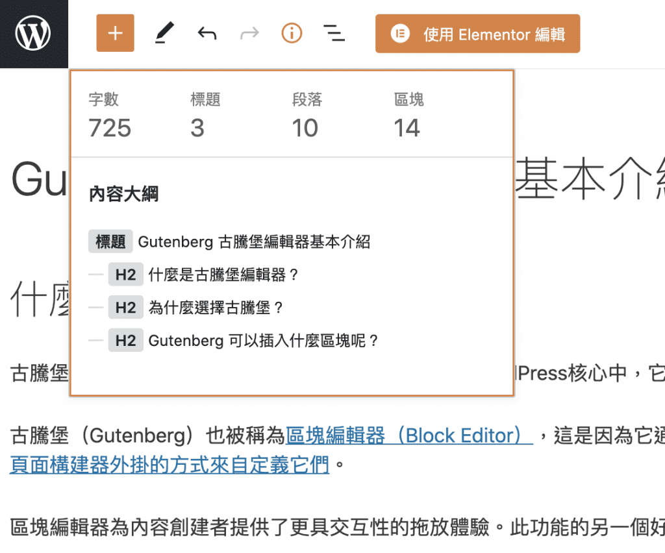Click the redo arrow icon
The height and width of the screenshot is (553, 665).
[x=249, y=33]
